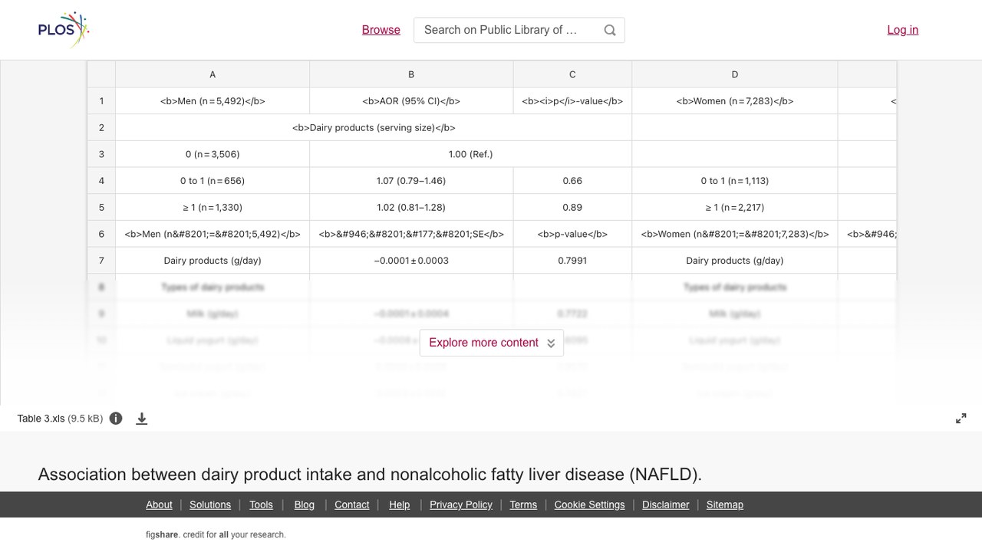The height and width of the screenshot is (552, 982).
Task: Click cell '0 to 1 (n=1,113)'
Action: pos(735,181)
